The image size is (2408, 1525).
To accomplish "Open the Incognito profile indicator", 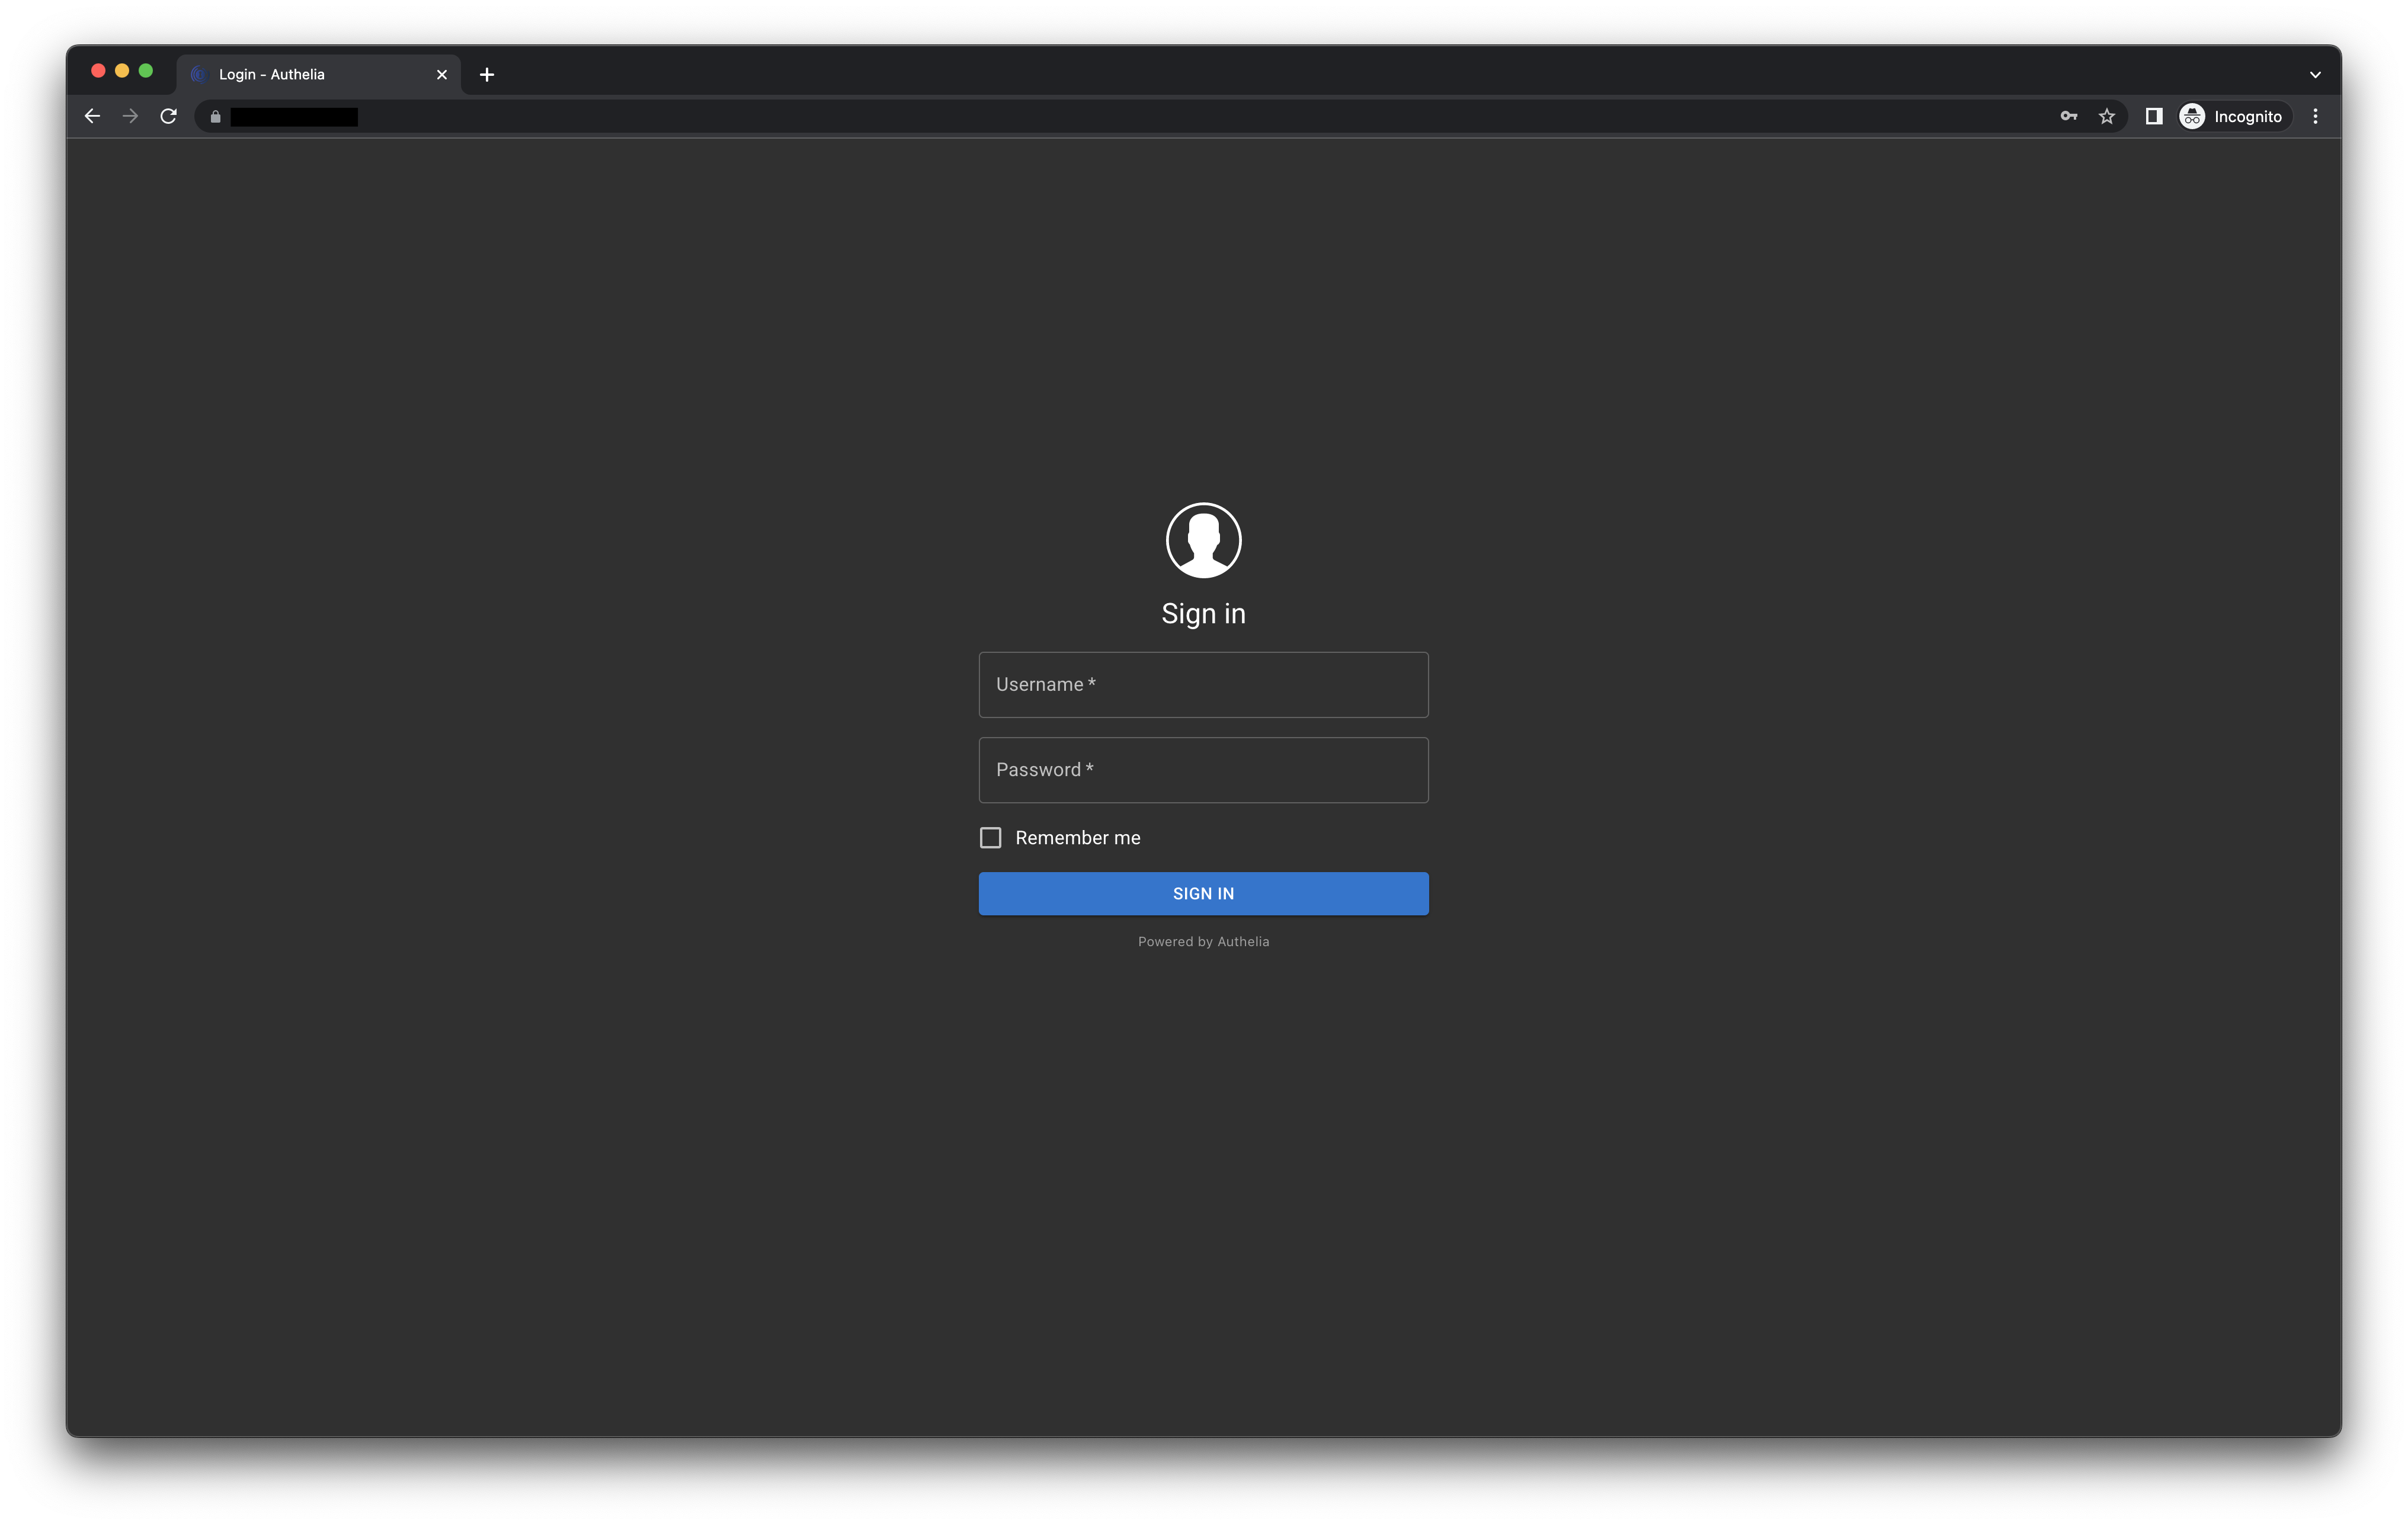I will click(x=2234, y=116).
